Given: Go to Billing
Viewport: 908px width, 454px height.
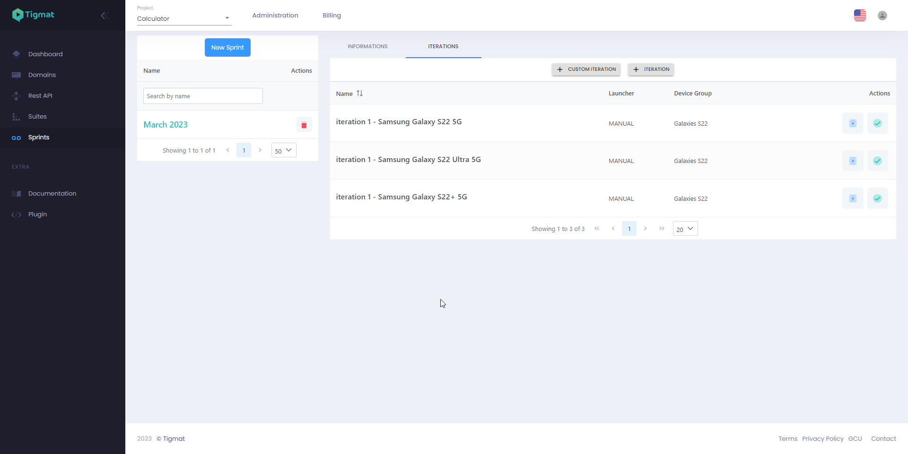Looking at the screenshot, I should 332,15.
